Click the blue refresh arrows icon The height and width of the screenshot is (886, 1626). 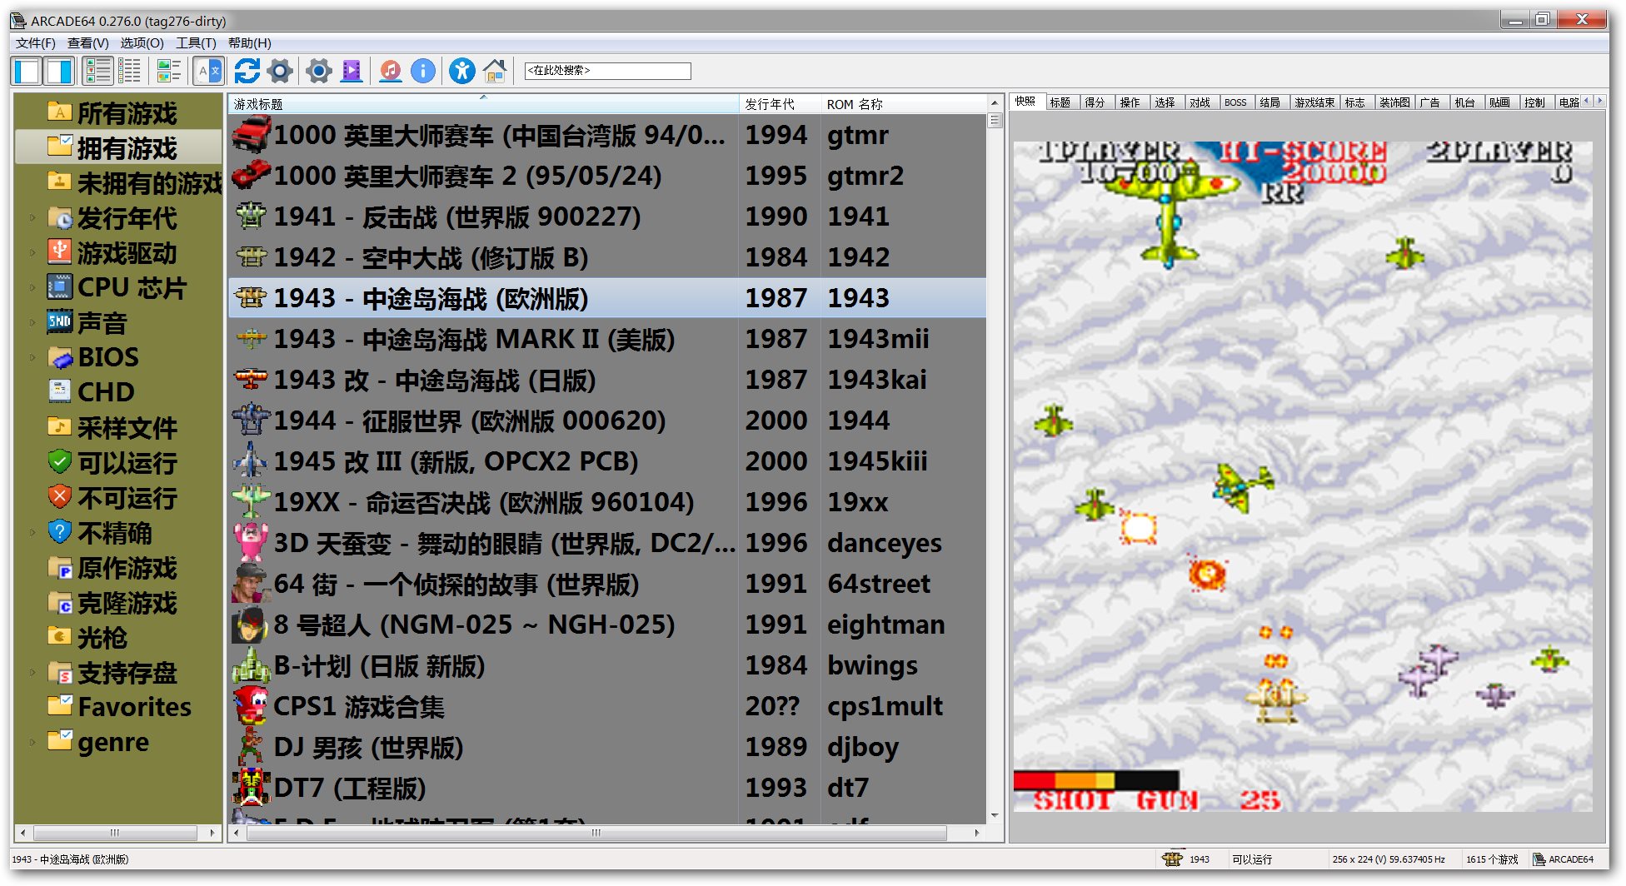(x=247, y=71)
